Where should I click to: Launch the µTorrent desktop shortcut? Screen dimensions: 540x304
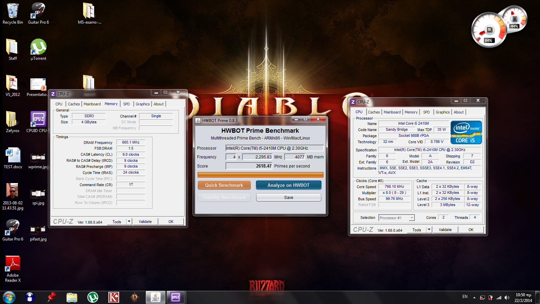pyautogui.click(x=38, y=49)
